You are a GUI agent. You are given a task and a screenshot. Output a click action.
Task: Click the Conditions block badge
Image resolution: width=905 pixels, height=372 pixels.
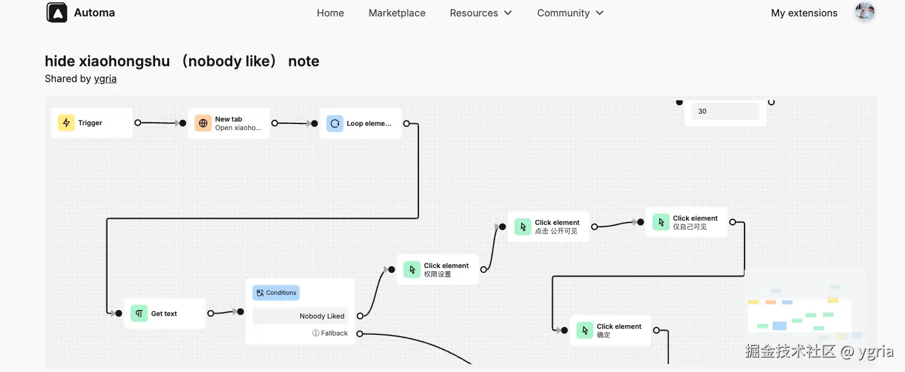(276, 293)
